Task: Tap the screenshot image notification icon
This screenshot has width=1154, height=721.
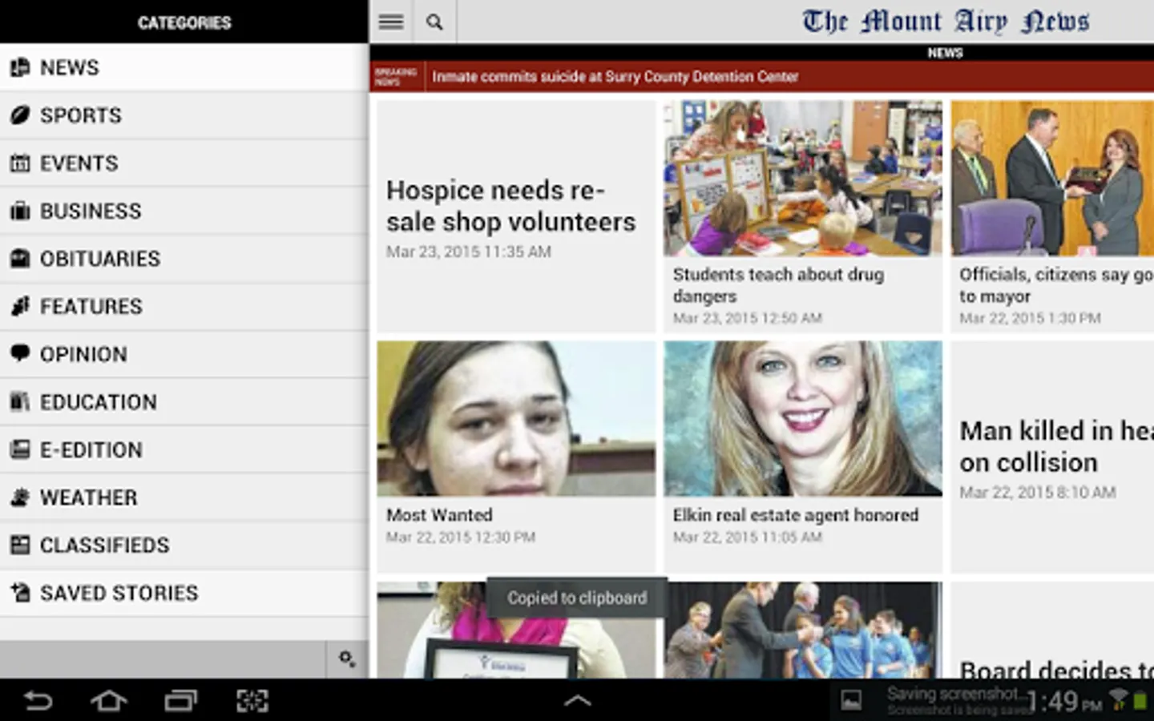Action: 851,701
